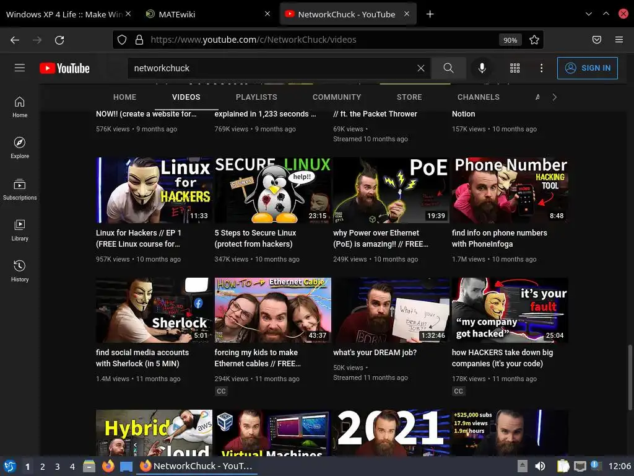Open Firefox application menu
The height and width of the screenshot is (476, 634).
click(x=619, y=40)
